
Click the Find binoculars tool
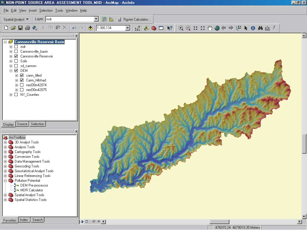pos(260,28)
